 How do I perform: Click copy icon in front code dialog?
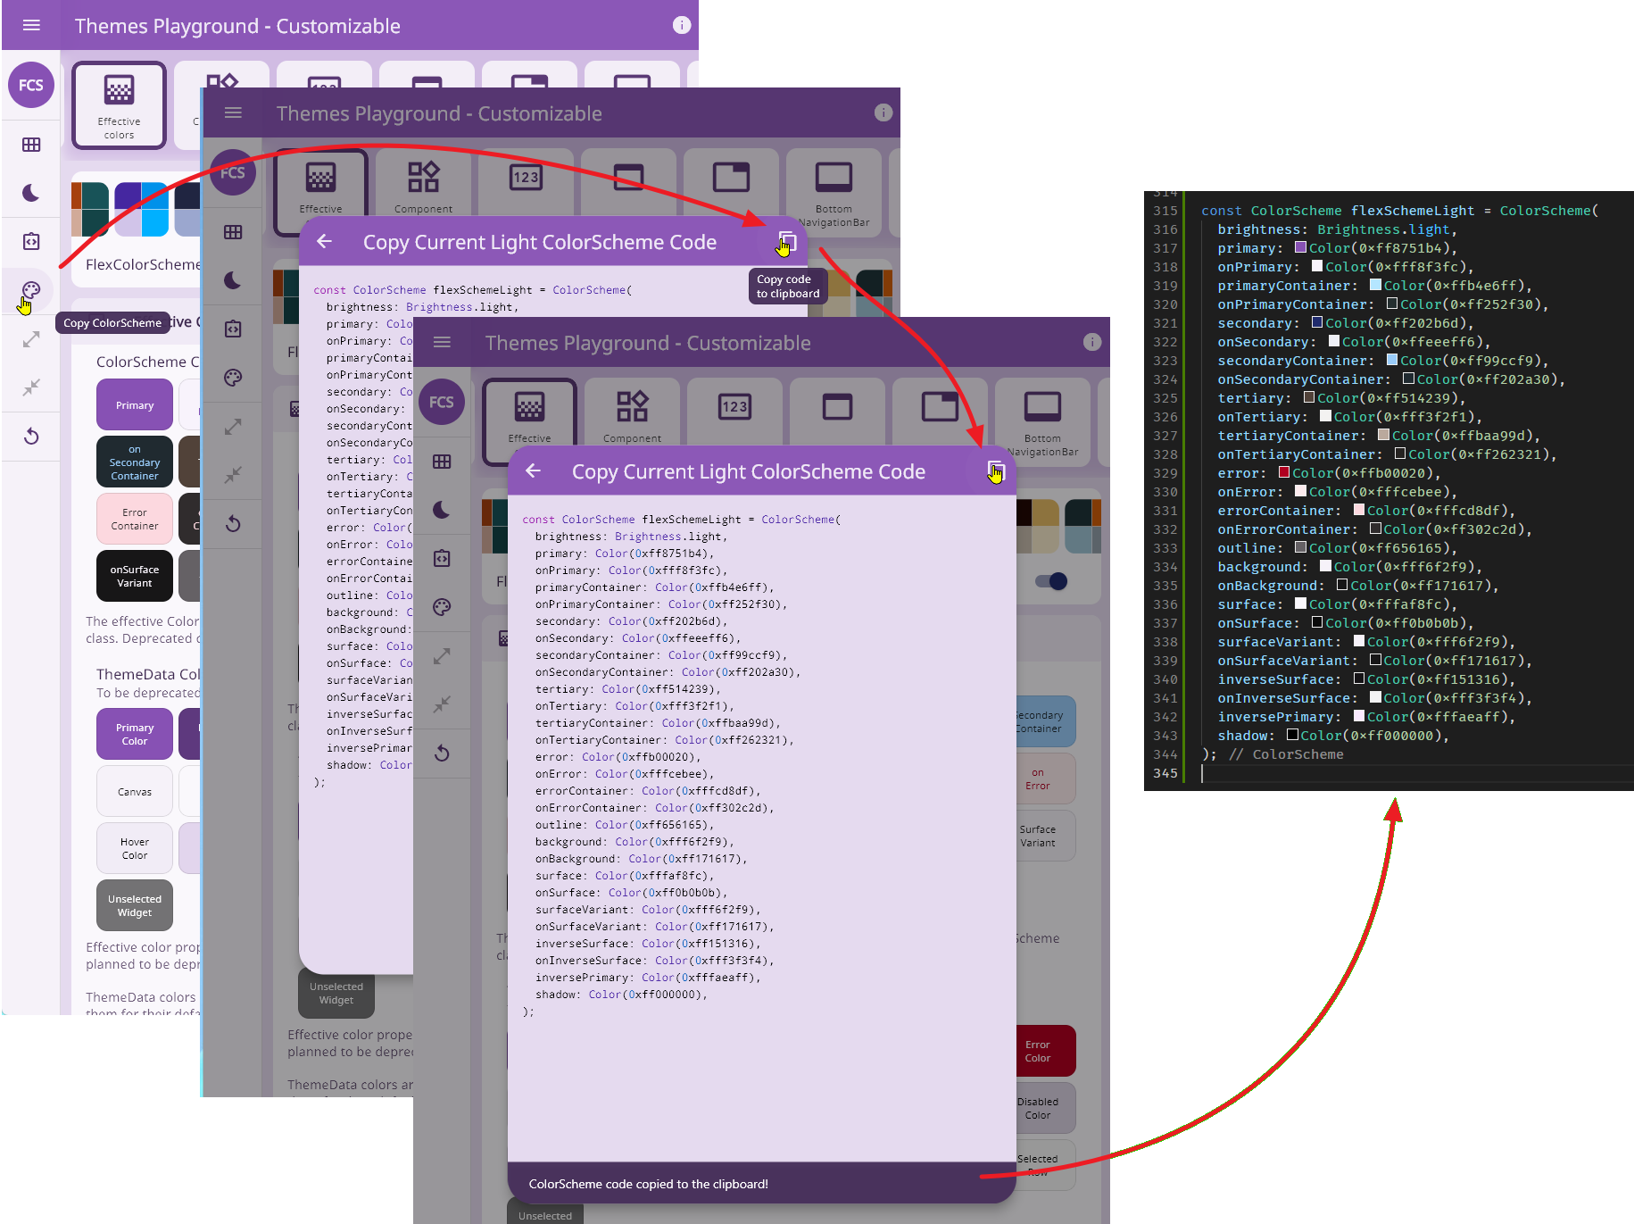(x=995, y=470)
